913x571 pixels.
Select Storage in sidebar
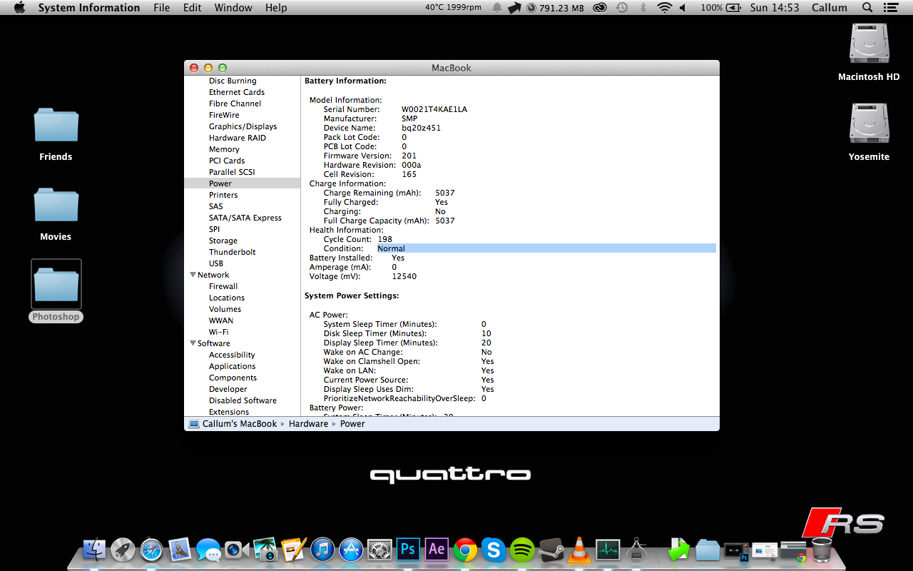pos(223,241)
